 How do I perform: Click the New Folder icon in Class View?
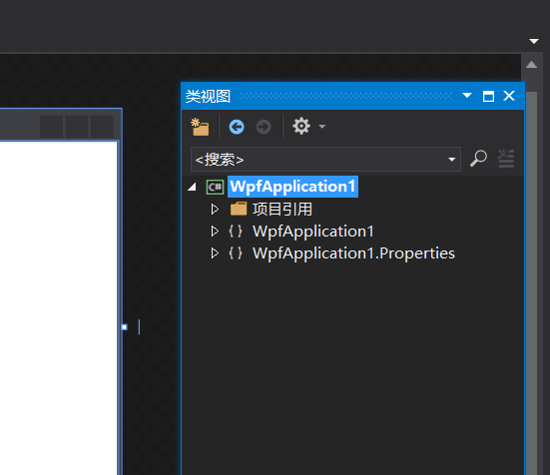(x=200, y=127)
